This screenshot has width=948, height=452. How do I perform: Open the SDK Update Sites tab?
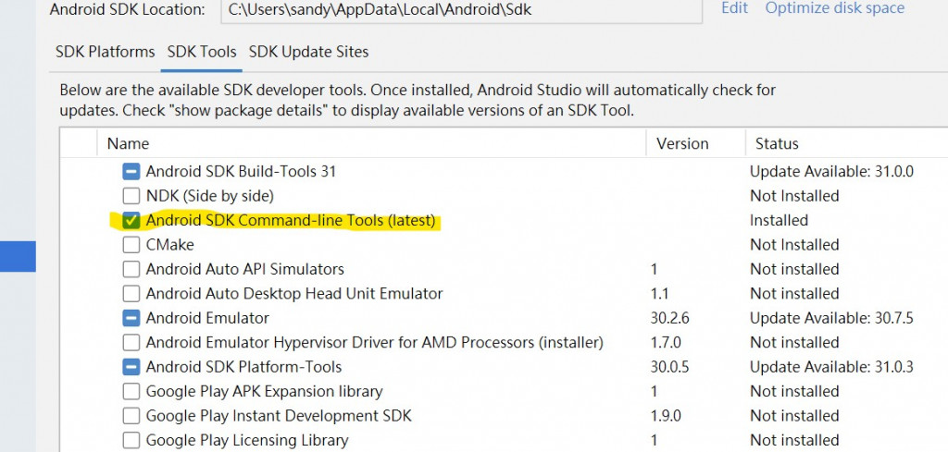click(309, 52)
